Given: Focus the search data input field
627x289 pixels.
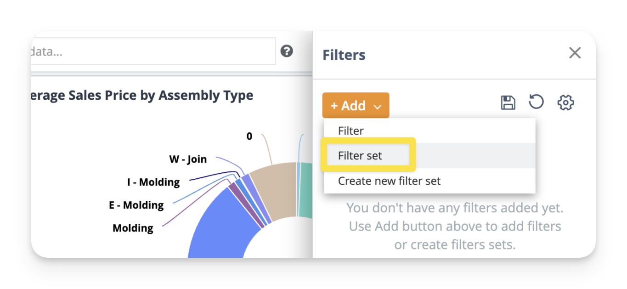Looking at the screenshot, I should click(x=152, y=51).
